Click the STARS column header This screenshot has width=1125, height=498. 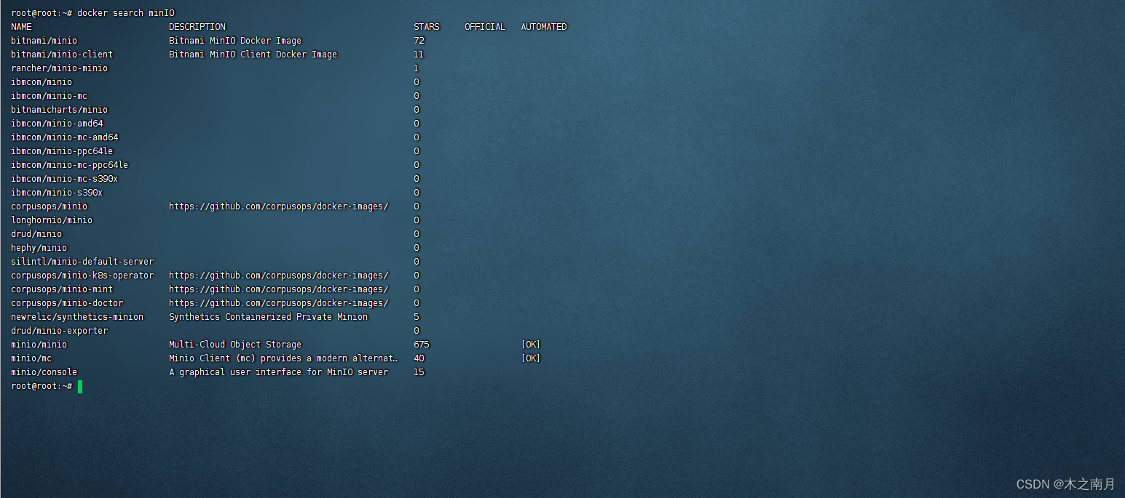[x=427, y=27]
